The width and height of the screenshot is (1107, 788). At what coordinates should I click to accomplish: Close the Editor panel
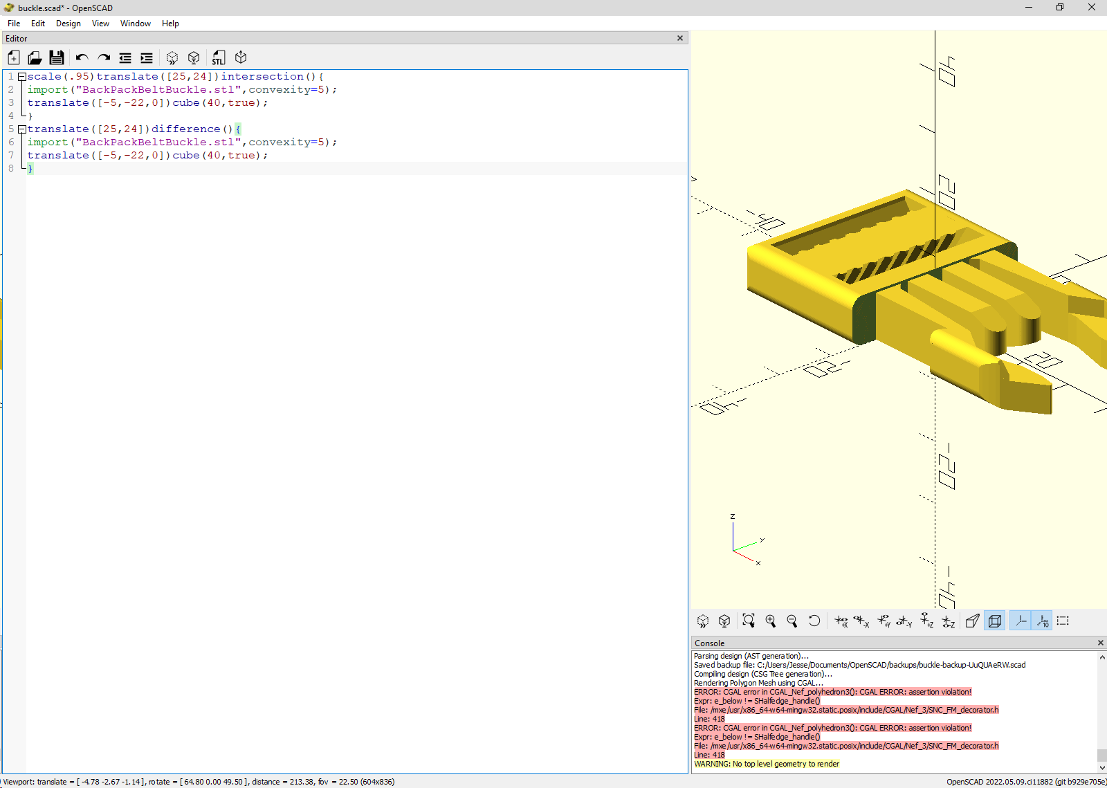pos(680,38)
